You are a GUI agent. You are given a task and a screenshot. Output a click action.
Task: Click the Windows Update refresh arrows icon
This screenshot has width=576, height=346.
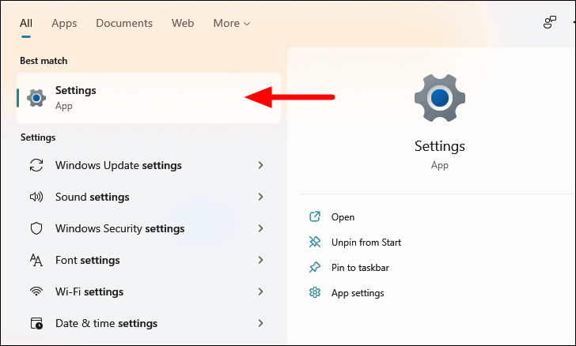coord(36,165)
